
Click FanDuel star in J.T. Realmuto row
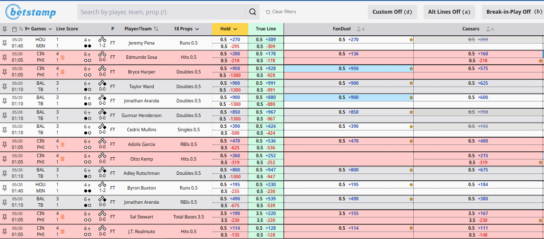pyautogui.click(x=411, y=228)
